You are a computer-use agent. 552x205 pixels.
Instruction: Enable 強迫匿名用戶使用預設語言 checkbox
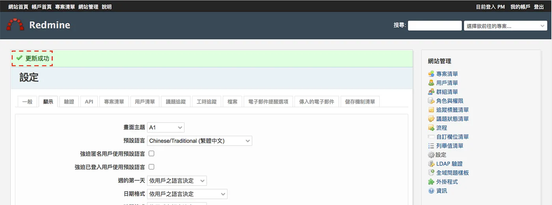pos(151,153)
